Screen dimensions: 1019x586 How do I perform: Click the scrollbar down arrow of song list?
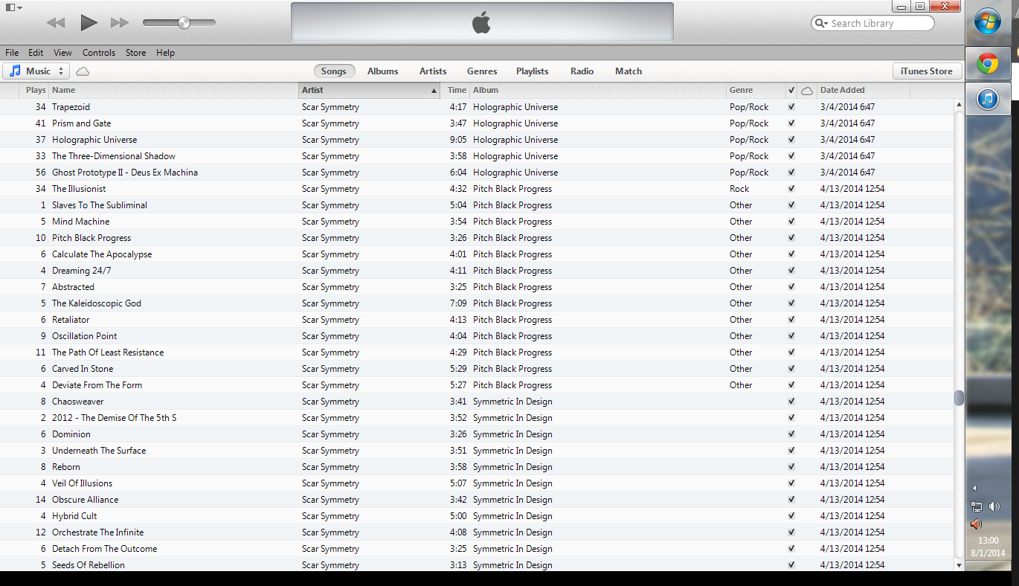[x=959, y=565]
